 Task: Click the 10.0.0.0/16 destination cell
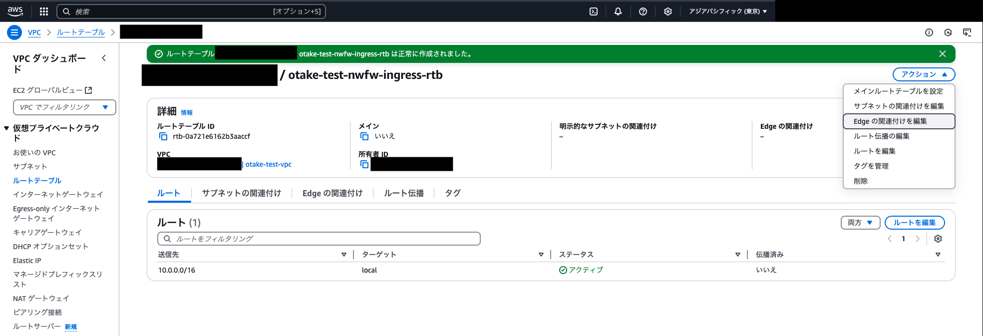tap(177, 270)
